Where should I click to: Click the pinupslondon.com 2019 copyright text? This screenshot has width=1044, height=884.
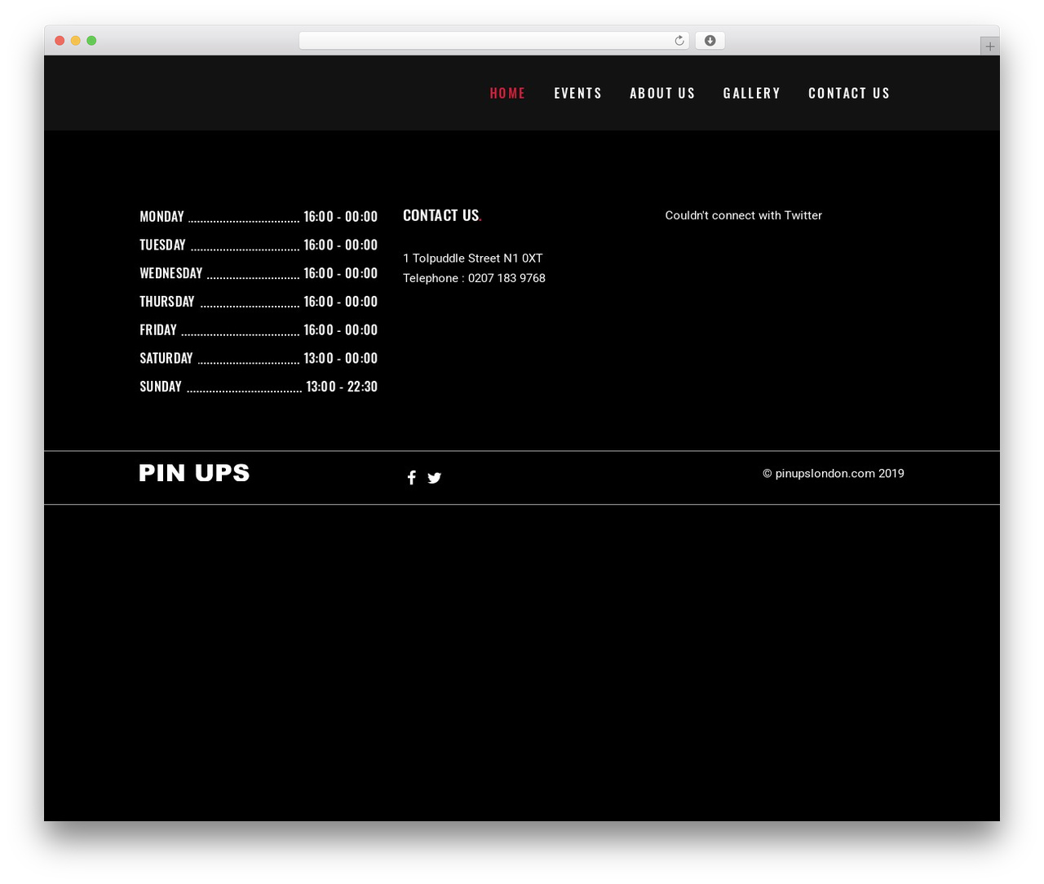pyautogui.click(x=834, y=473)
